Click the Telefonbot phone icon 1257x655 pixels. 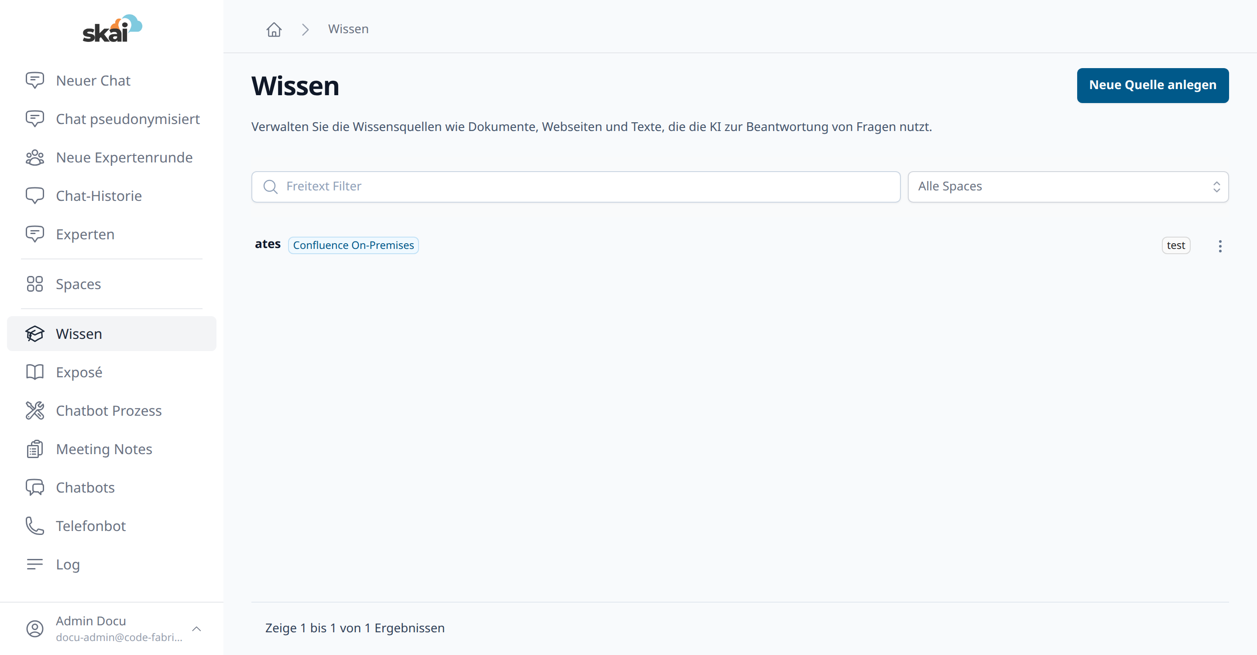34,526
